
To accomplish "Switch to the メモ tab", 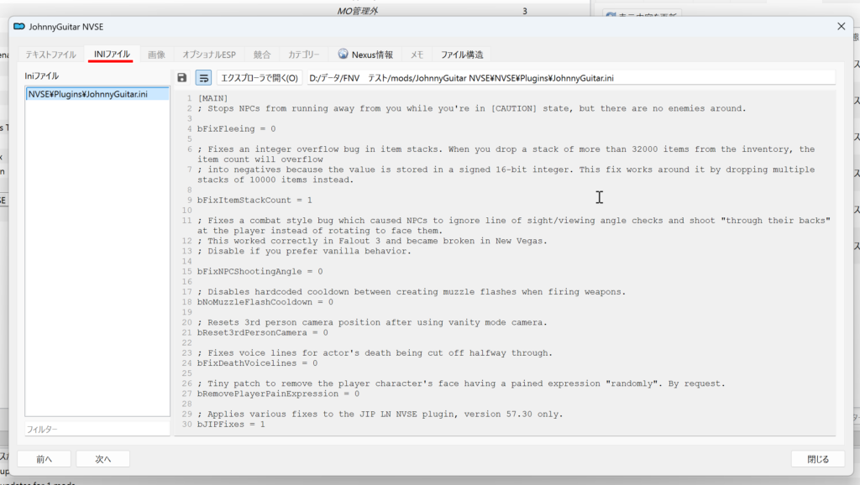I will (417, 55).
